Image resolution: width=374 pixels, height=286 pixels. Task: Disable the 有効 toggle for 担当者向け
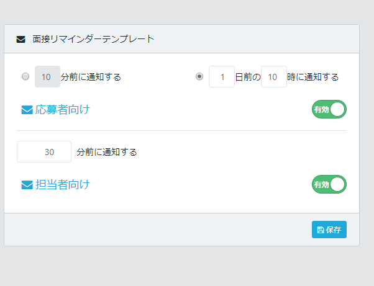[x=329, y=184]
